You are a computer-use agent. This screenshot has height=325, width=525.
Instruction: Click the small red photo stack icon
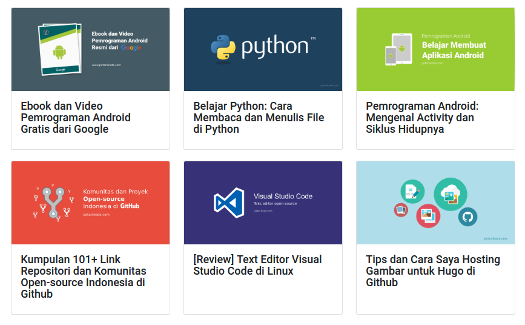[x=401, y=210]
